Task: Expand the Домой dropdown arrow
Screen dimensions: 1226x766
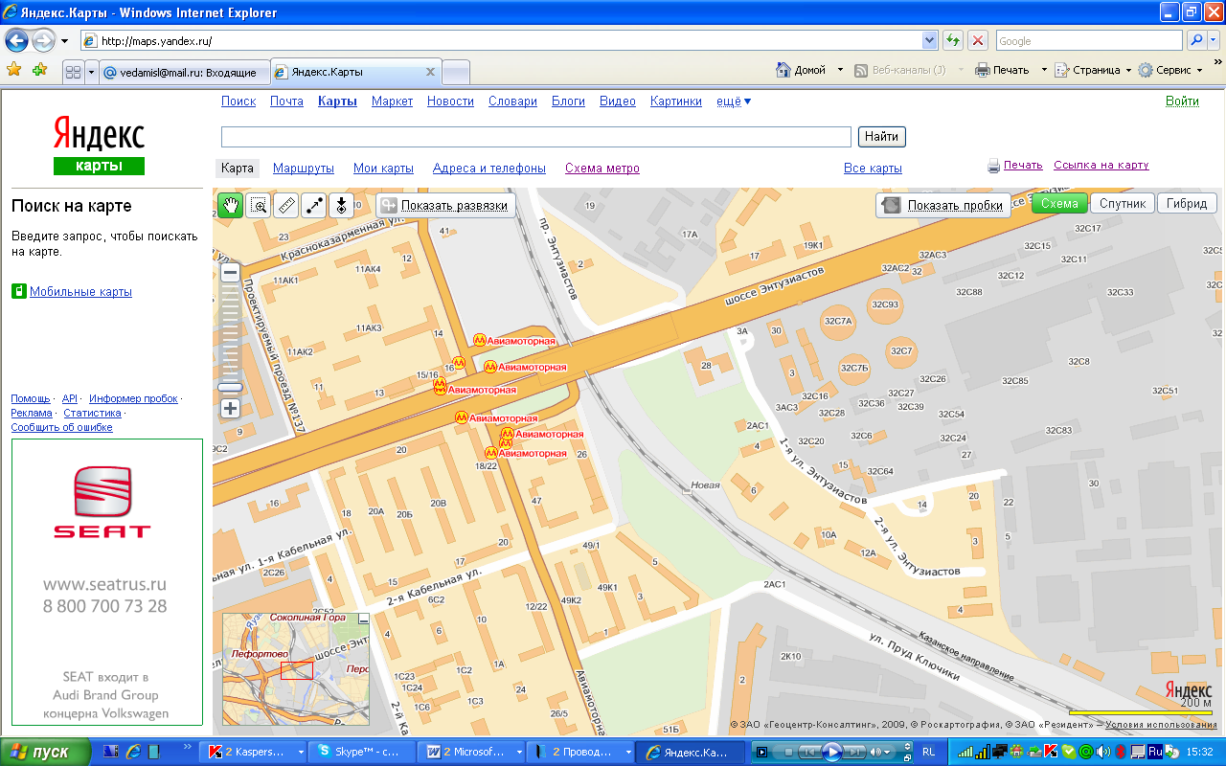Action: pyautogui.click(x=840, y=70)
